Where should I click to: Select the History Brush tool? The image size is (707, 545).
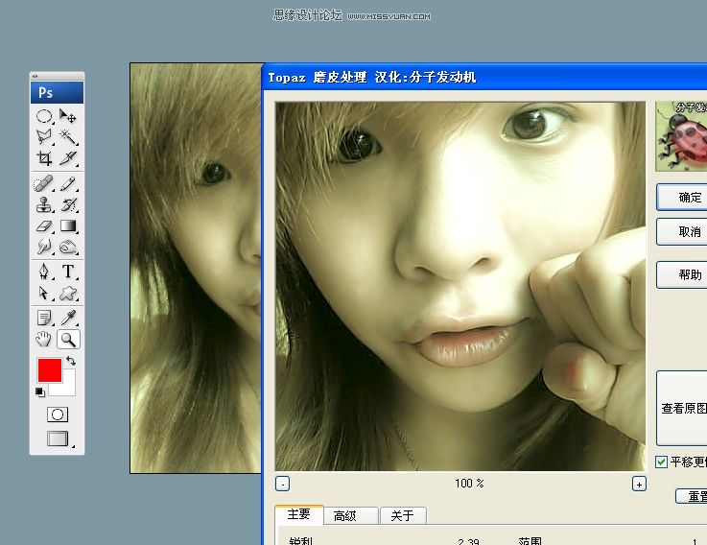[x=68, y=204]
